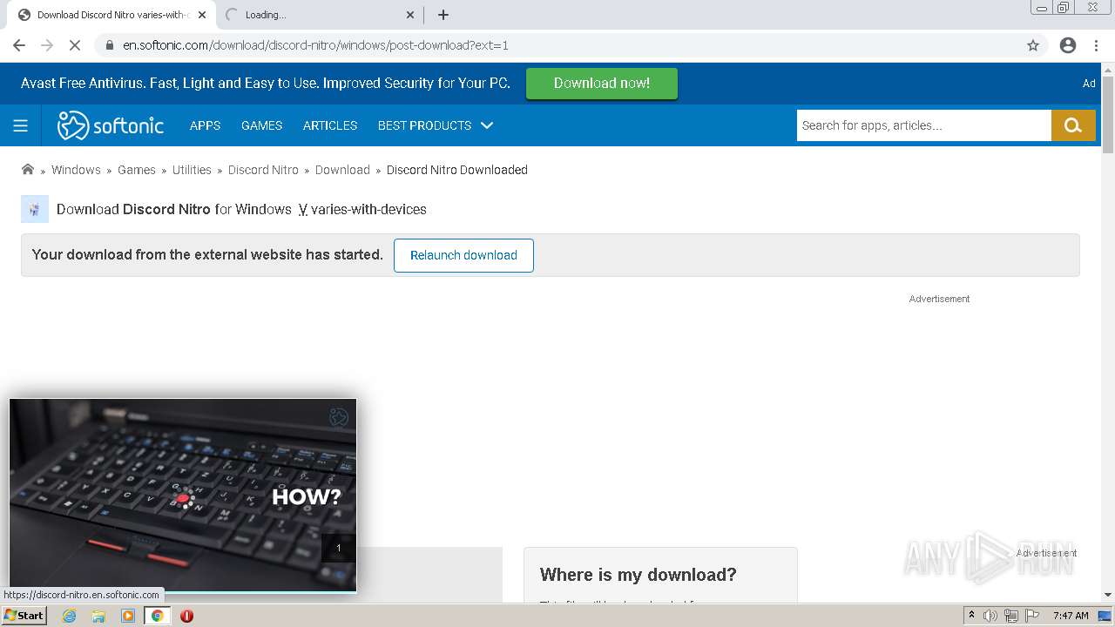Image resolution: width=1115 pixels, height=627 pixels.
Task: Click the browser back arrow
Action: (x=19, y=45)
